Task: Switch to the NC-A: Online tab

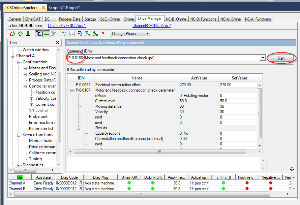Action: [231, 19]
